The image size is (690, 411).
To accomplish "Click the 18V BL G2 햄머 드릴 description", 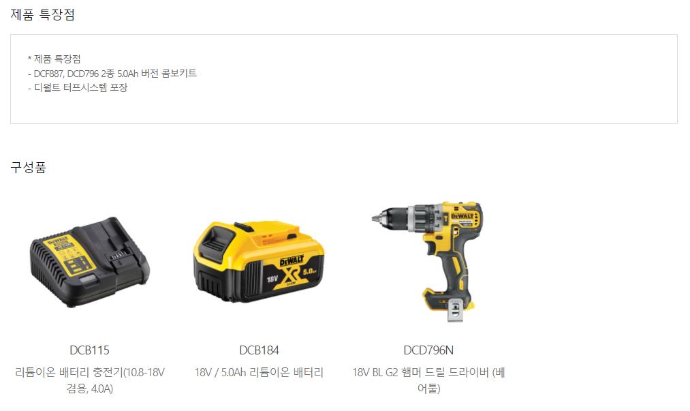I will tap(428, 380).
